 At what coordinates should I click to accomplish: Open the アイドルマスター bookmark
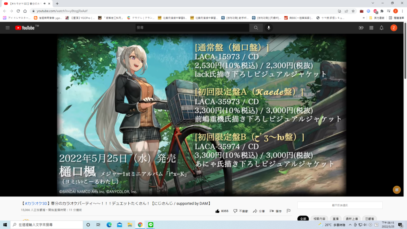click(17, 18)
